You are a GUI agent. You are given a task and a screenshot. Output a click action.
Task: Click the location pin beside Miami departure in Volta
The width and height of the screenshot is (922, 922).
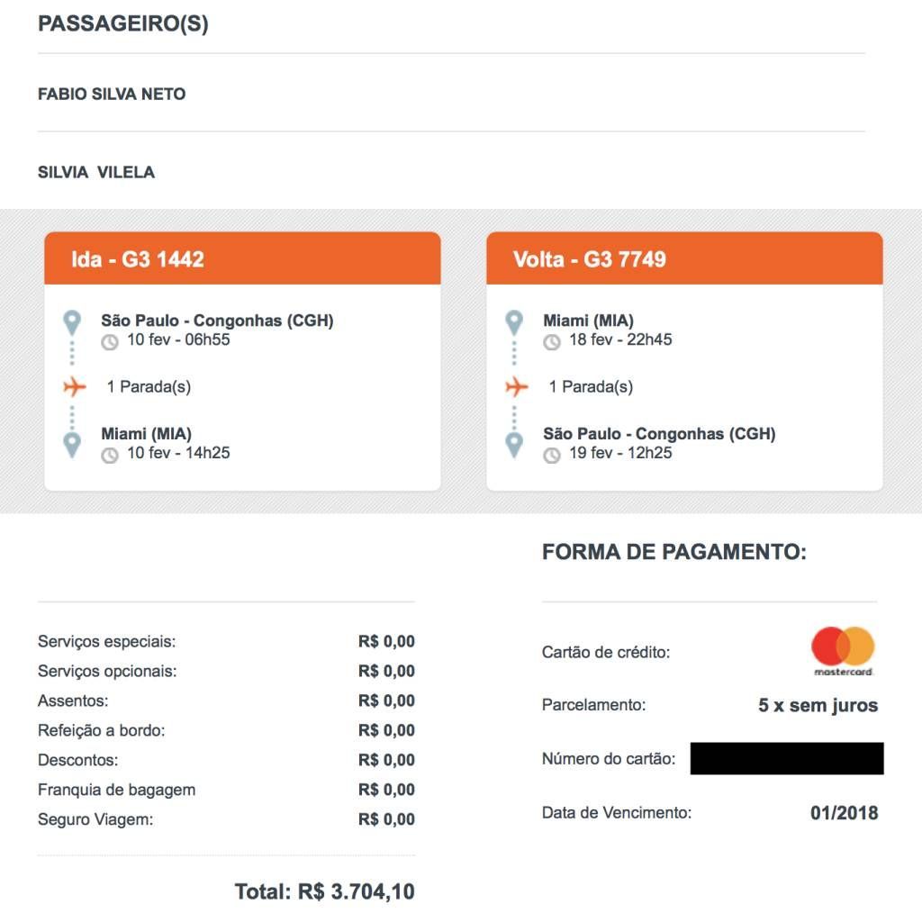[x=514, y=322]
